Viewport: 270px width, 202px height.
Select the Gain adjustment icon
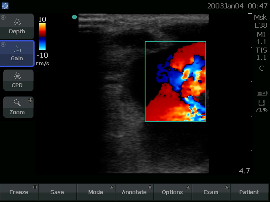(x=17, y=49)
